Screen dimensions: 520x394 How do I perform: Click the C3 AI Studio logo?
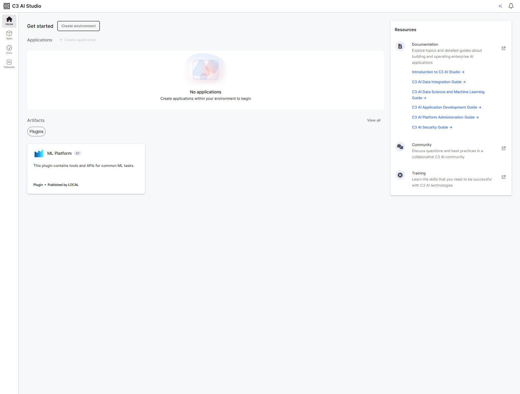tap(6, 6)
